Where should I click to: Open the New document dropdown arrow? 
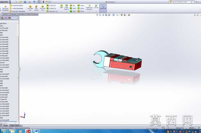pyautogui.click(x=18, y=2)
